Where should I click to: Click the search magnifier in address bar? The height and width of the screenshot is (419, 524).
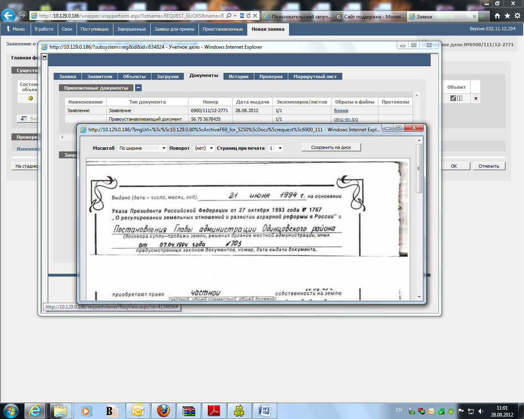[229, 16]
